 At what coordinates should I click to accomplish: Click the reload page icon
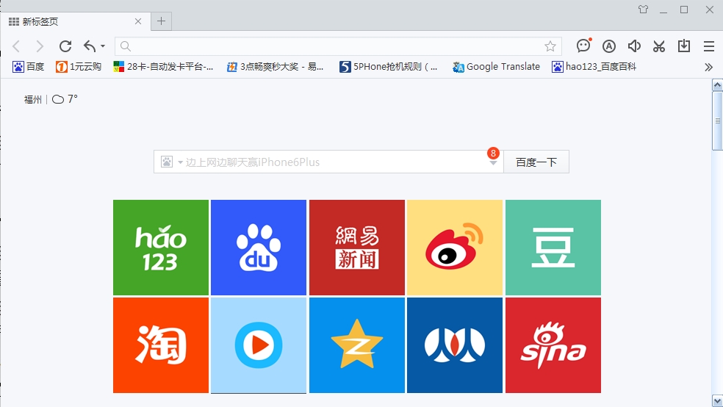65,46
